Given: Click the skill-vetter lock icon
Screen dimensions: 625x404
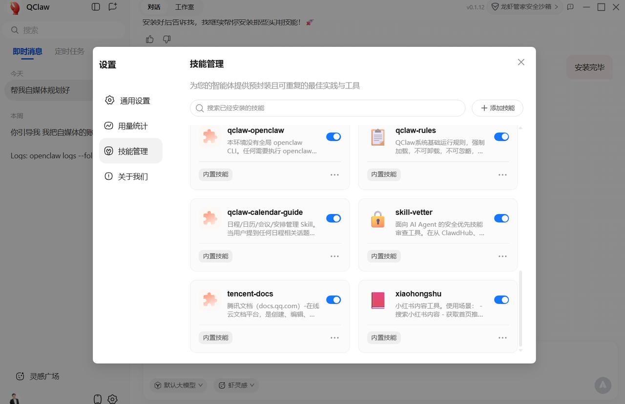Looking at the screenshot, I should [x=378, y=219].
